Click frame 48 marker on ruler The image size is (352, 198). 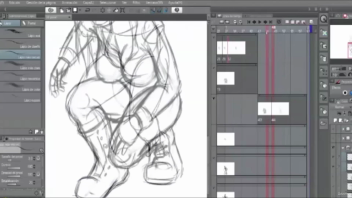tap(273, 28)
